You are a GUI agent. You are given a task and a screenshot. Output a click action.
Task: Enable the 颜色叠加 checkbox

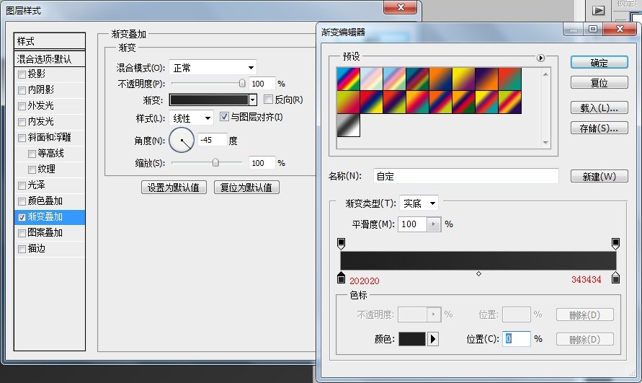click(22, 201)
